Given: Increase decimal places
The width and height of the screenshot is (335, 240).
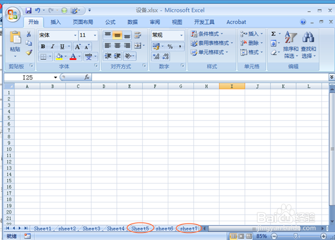Looking at the screenshot, I should coord(156,56).
